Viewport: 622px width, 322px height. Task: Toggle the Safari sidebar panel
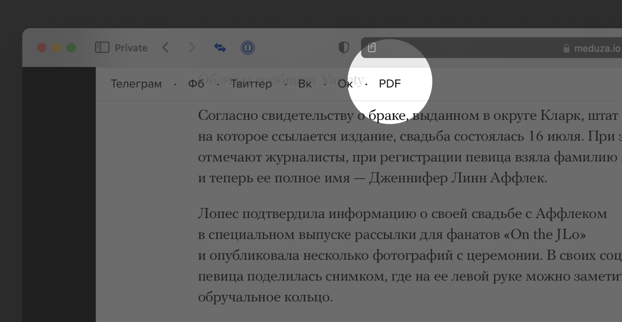coord(102,47)
